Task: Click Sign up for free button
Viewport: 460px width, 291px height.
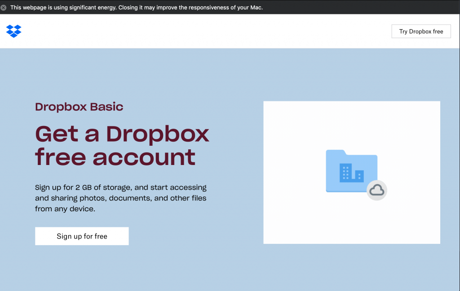Action: (x=82, y=236)
